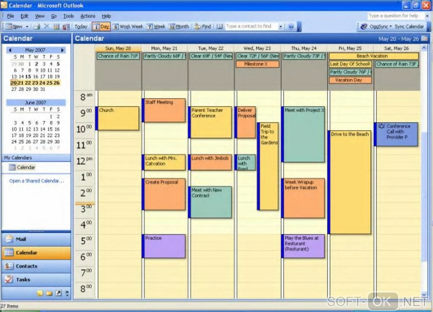Image resolution: width=433 pixels, height=312 pixels.
Task: Open the Go menu
Action: 54,16
